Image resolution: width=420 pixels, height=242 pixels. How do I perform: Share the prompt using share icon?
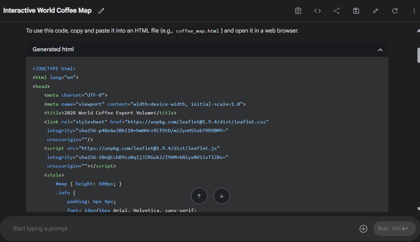tap(337, 11)
